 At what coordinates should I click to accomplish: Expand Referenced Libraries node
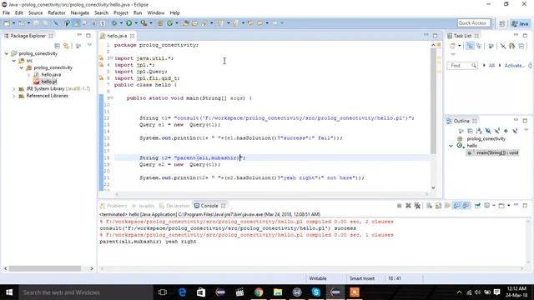(x=14, y=96)
